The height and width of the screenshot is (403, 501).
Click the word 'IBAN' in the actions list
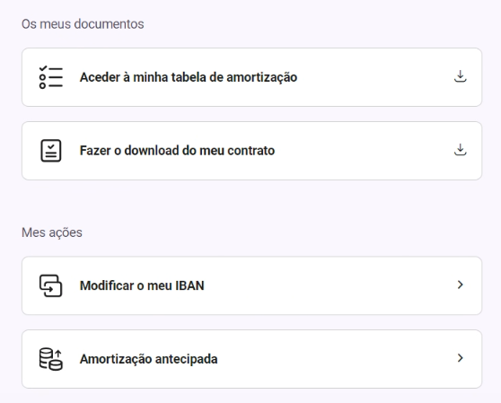[x=189, y=285]
